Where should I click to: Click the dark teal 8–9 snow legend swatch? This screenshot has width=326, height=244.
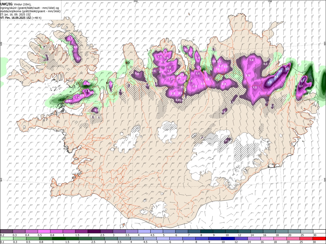[x=207, y=232]
